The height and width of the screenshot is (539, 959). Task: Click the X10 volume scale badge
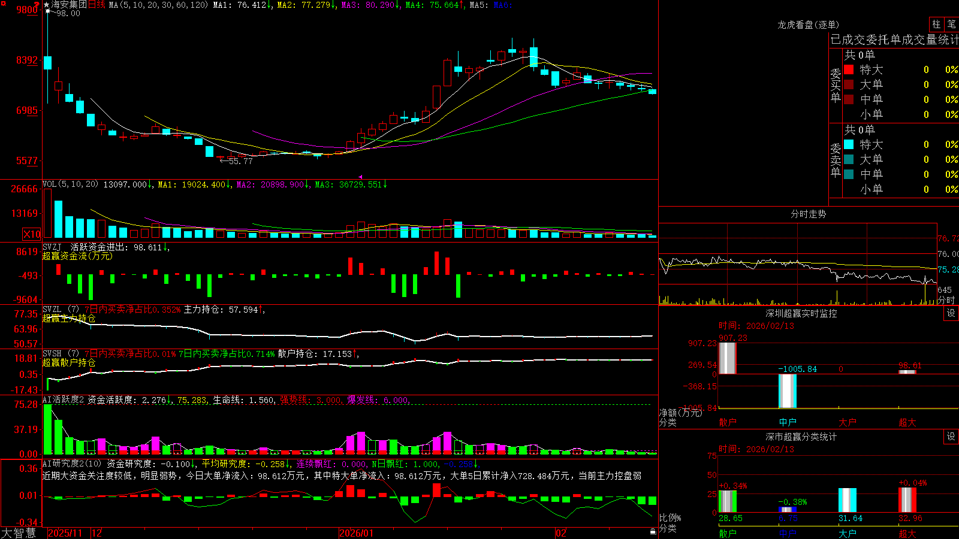(x=32, y=234)
